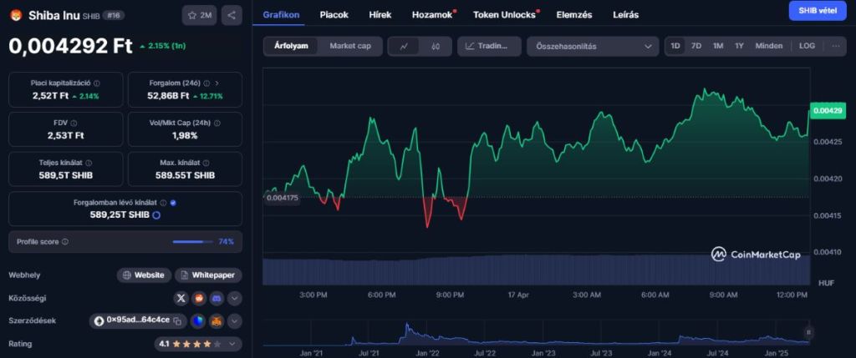The height and width of the screenshot is (358, 856).
Task: Open the Hozamok tab
Action: (x=434, y=15)
